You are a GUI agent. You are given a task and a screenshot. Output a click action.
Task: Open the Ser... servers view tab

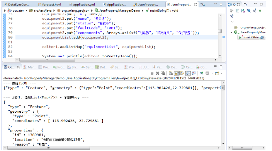pyautogui.click(x=87, y=67)
